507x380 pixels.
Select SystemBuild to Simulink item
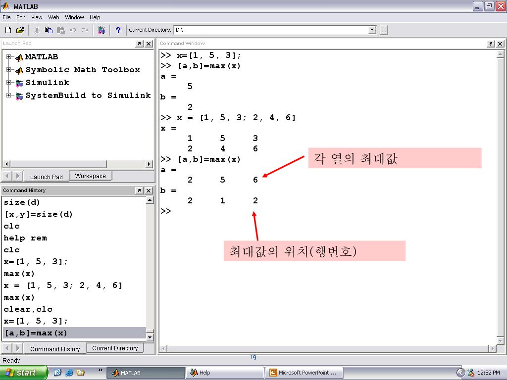click(x=88, y=95)
